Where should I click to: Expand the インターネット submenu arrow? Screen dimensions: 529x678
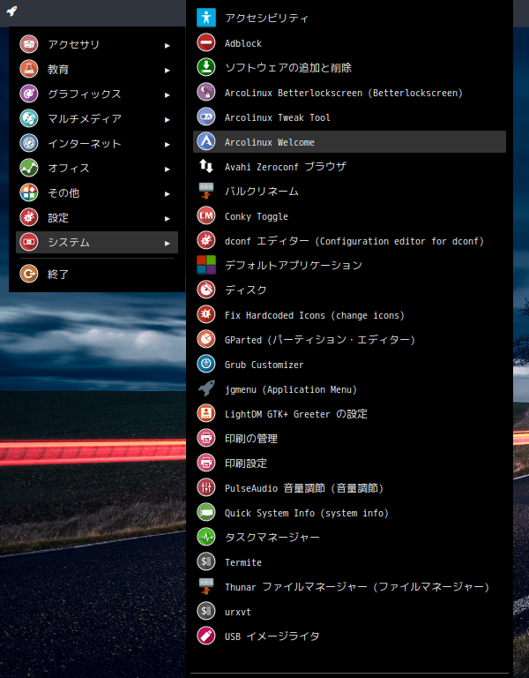coord(168,145)
